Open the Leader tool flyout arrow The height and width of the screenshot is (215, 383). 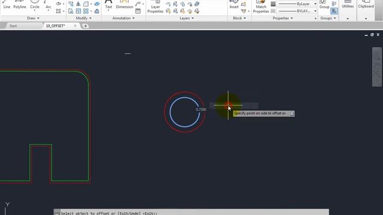coord(143,4)
